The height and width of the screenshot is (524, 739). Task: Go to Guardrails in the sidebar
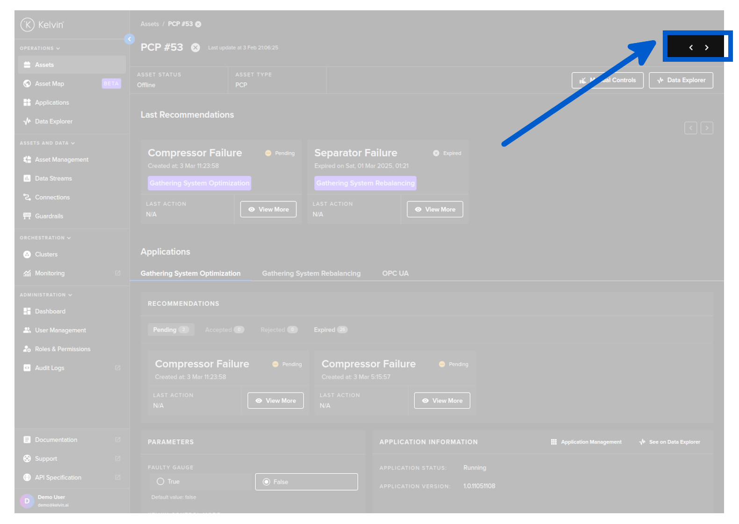pyautogui.click(x=49, y=216)
